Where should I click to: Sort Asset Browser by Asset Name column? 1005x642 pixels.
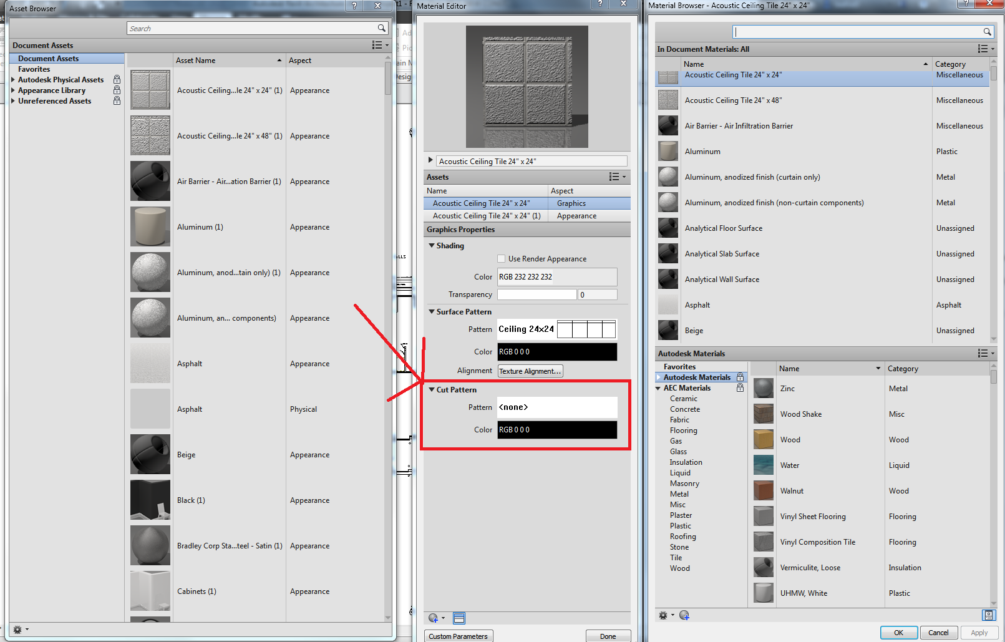[x=228, y=61]
